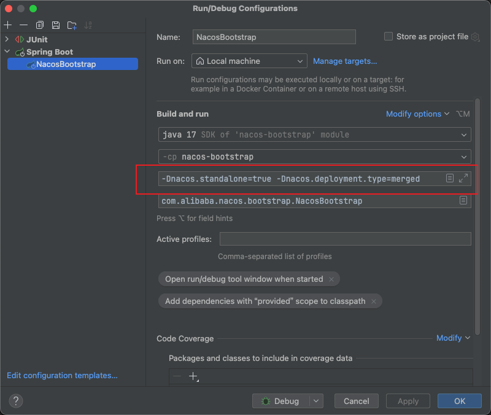Viewport: 491px width, 415px height.
Task: Click the Remove Configuration minus icon
Action: click(x=23, y=25)
